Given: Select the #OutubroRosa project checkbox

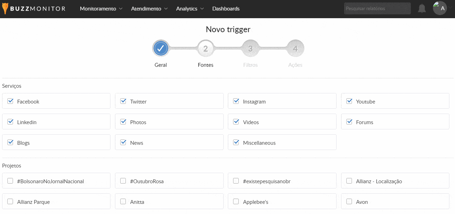Looking at the screenshot, I should pos(123,181).
